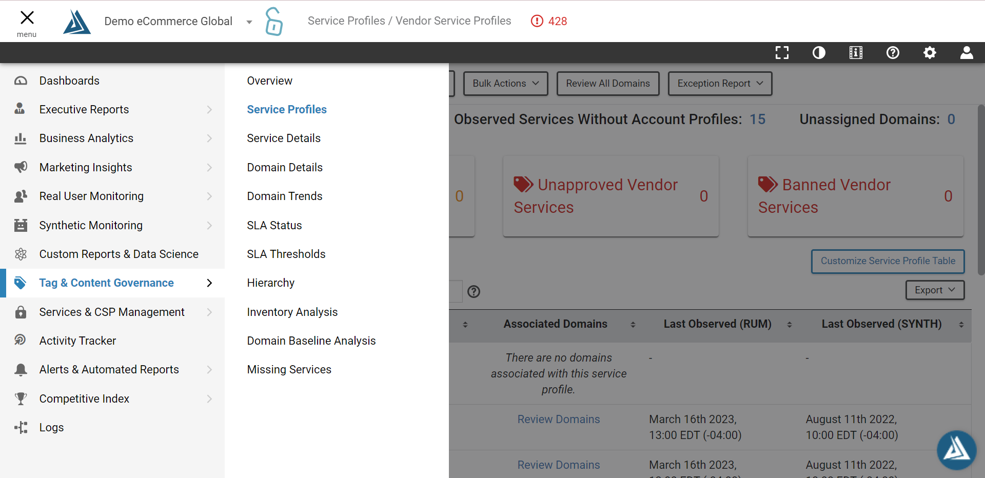Open the 428 alerts indicator
The height and width of the screenshot is (478, 985).
coord(549,21)
